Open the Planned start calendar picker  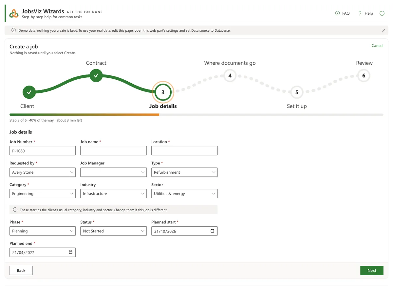click(212, 231)
